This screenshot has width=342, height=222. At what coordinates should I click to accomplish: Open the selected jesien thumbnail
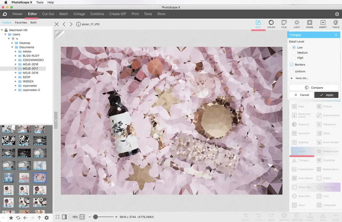click(40, 178)
